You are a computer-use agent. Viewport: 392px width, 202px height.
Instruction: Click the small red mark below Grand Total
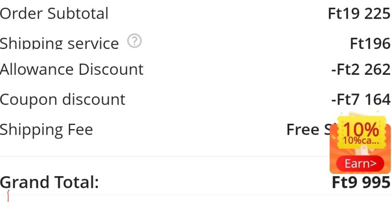tap(8, 197)
